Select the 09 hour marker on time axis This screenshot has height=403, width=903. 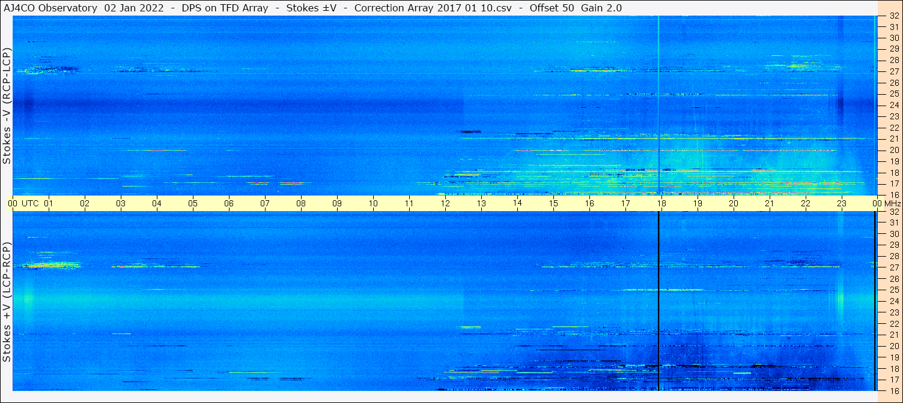pyautogui.click(x=337, y=203)
